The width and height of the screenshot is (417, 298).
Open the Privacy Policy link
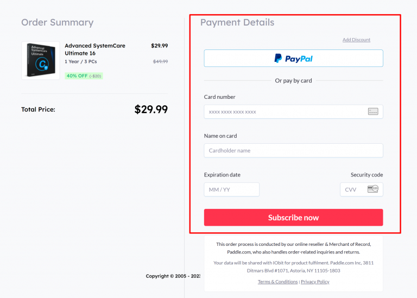[x=315, y=282]
